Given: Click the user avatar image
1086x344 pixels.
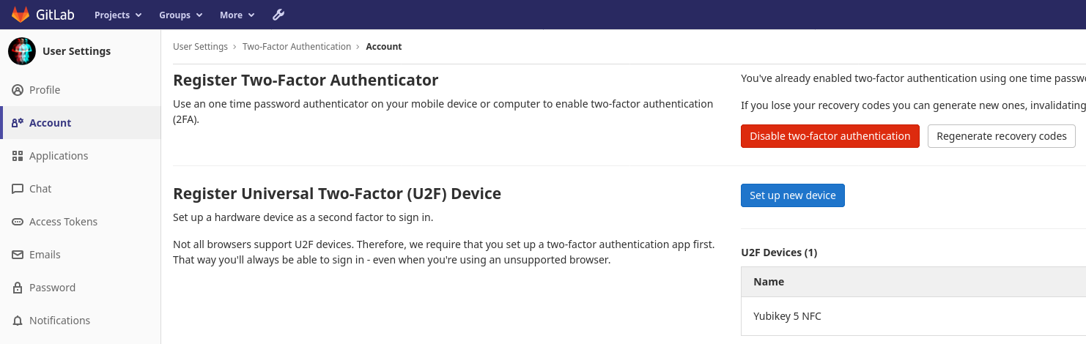Looking at the screenshot, I should [22, 51].
